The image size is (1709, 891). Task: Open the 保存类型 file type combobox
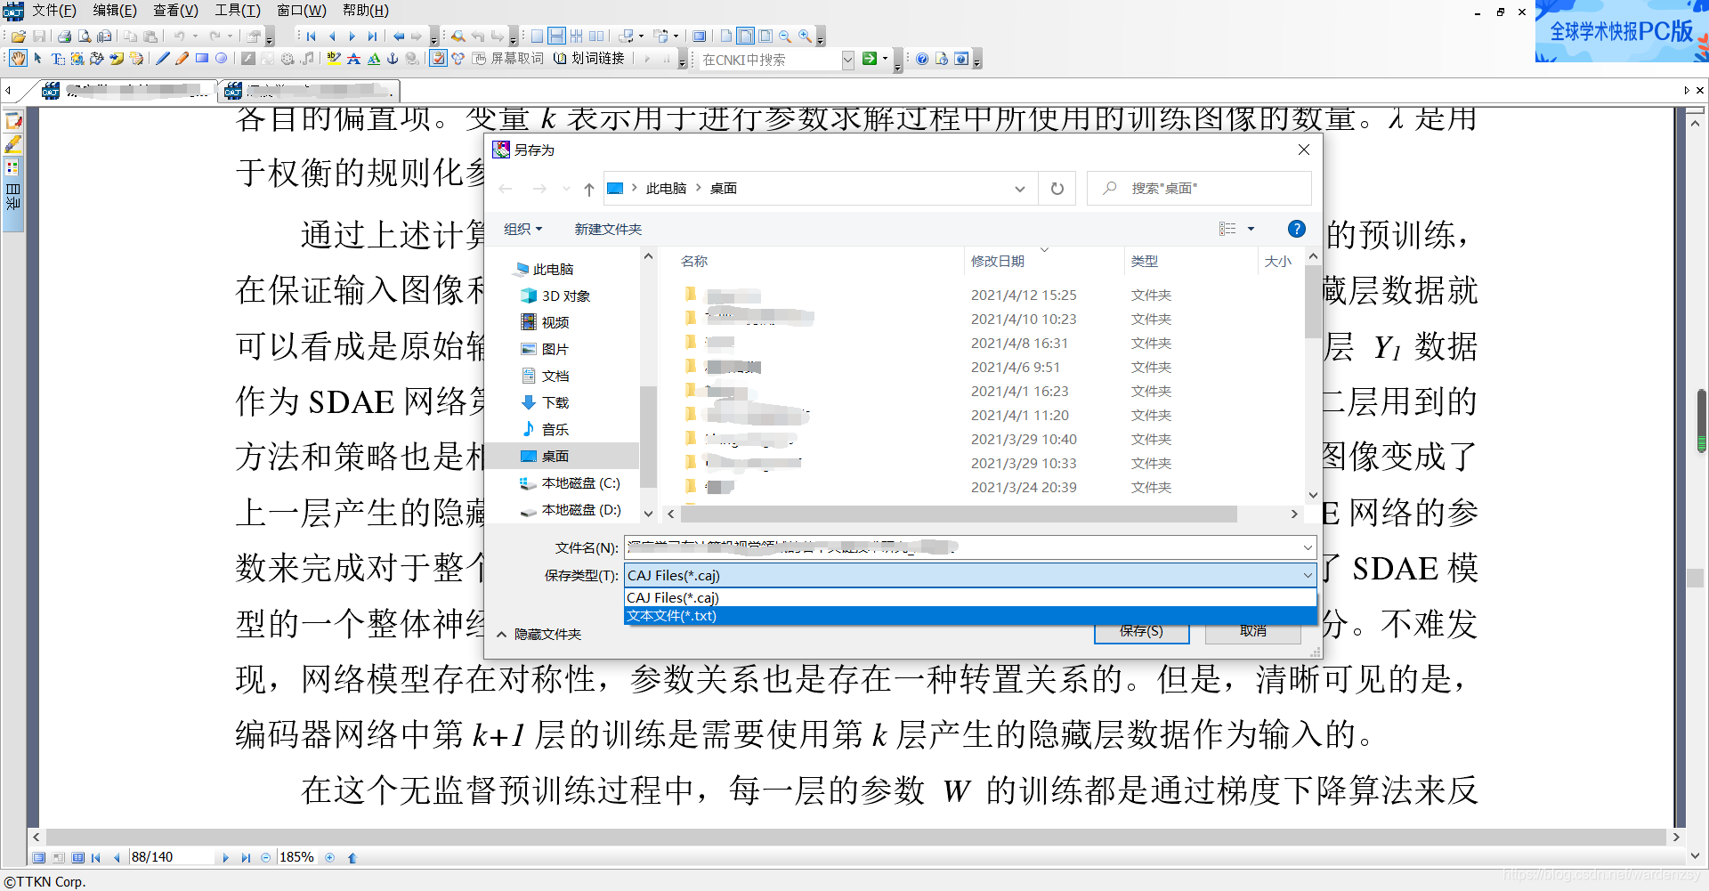[970, 575]
